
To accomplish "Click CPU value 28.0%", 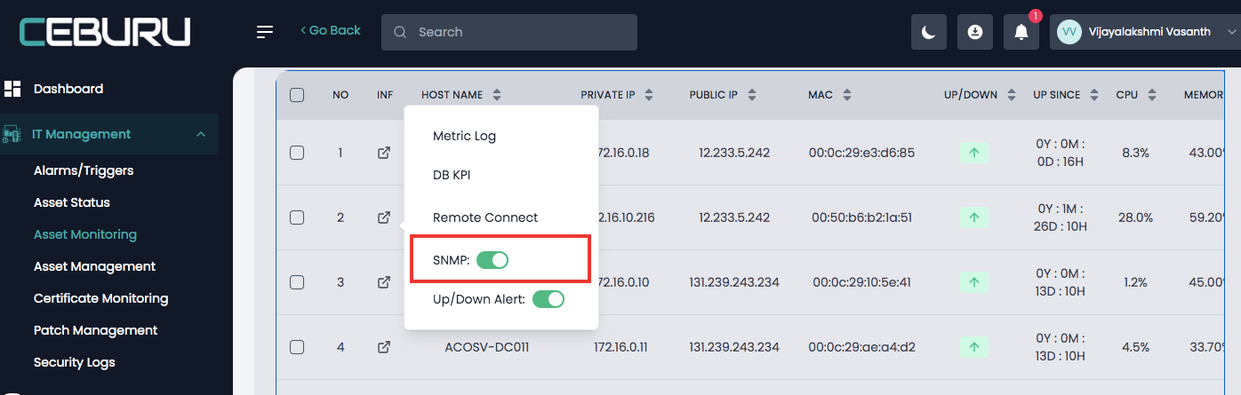I will coord(1136,217).
